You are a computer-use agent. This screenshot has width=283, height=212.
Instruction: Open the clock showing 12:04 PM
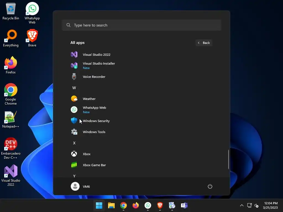coord(270,205)
